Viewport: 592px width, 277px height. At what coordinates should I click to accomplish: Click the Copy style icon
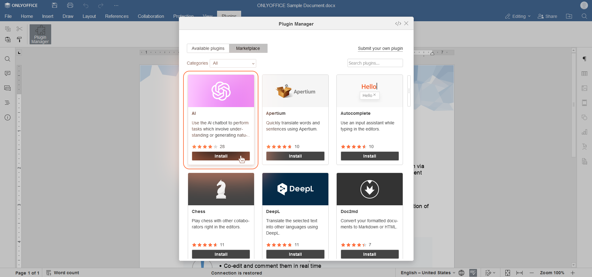point(19,39)
